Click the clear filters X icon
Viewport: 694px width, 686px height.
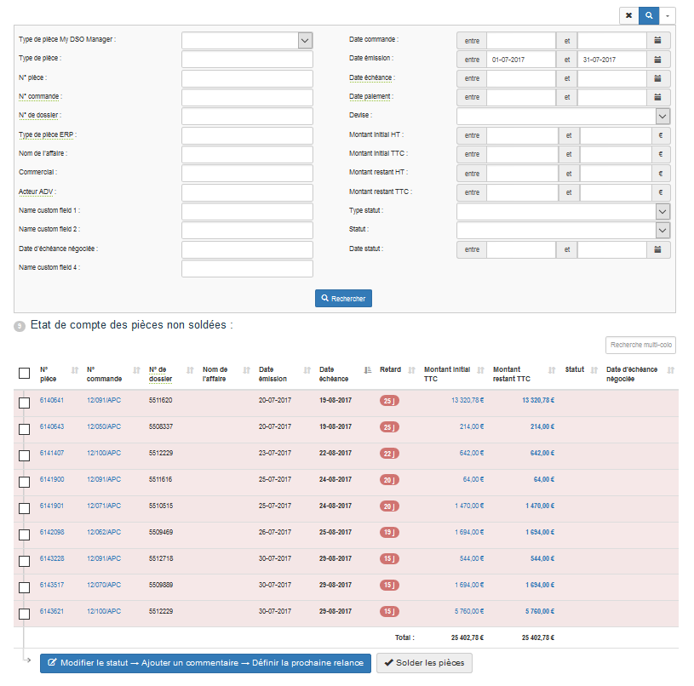[x=628, y=15]
